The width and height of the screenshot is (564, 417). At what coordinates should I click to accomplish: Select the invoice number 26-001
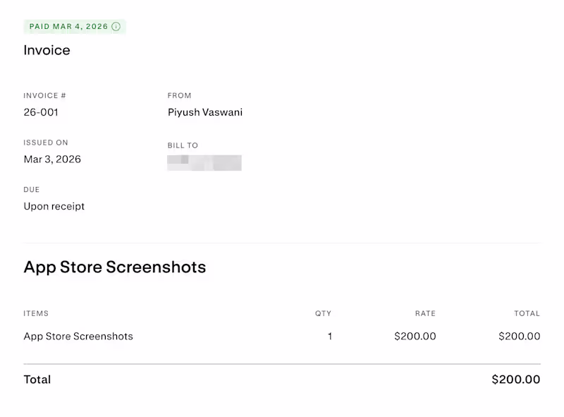(41, 112)
